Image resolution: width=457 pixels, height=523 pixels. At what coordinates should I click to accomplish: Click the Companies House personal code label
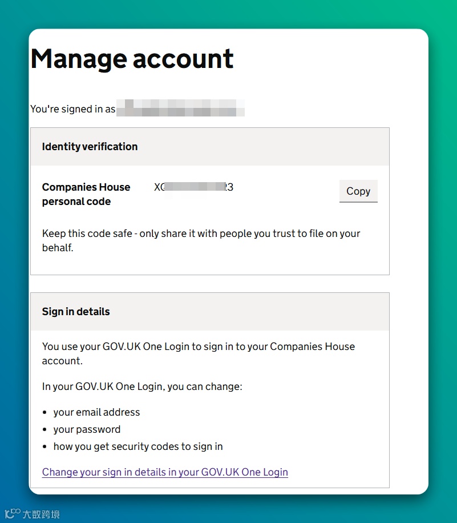86,194
